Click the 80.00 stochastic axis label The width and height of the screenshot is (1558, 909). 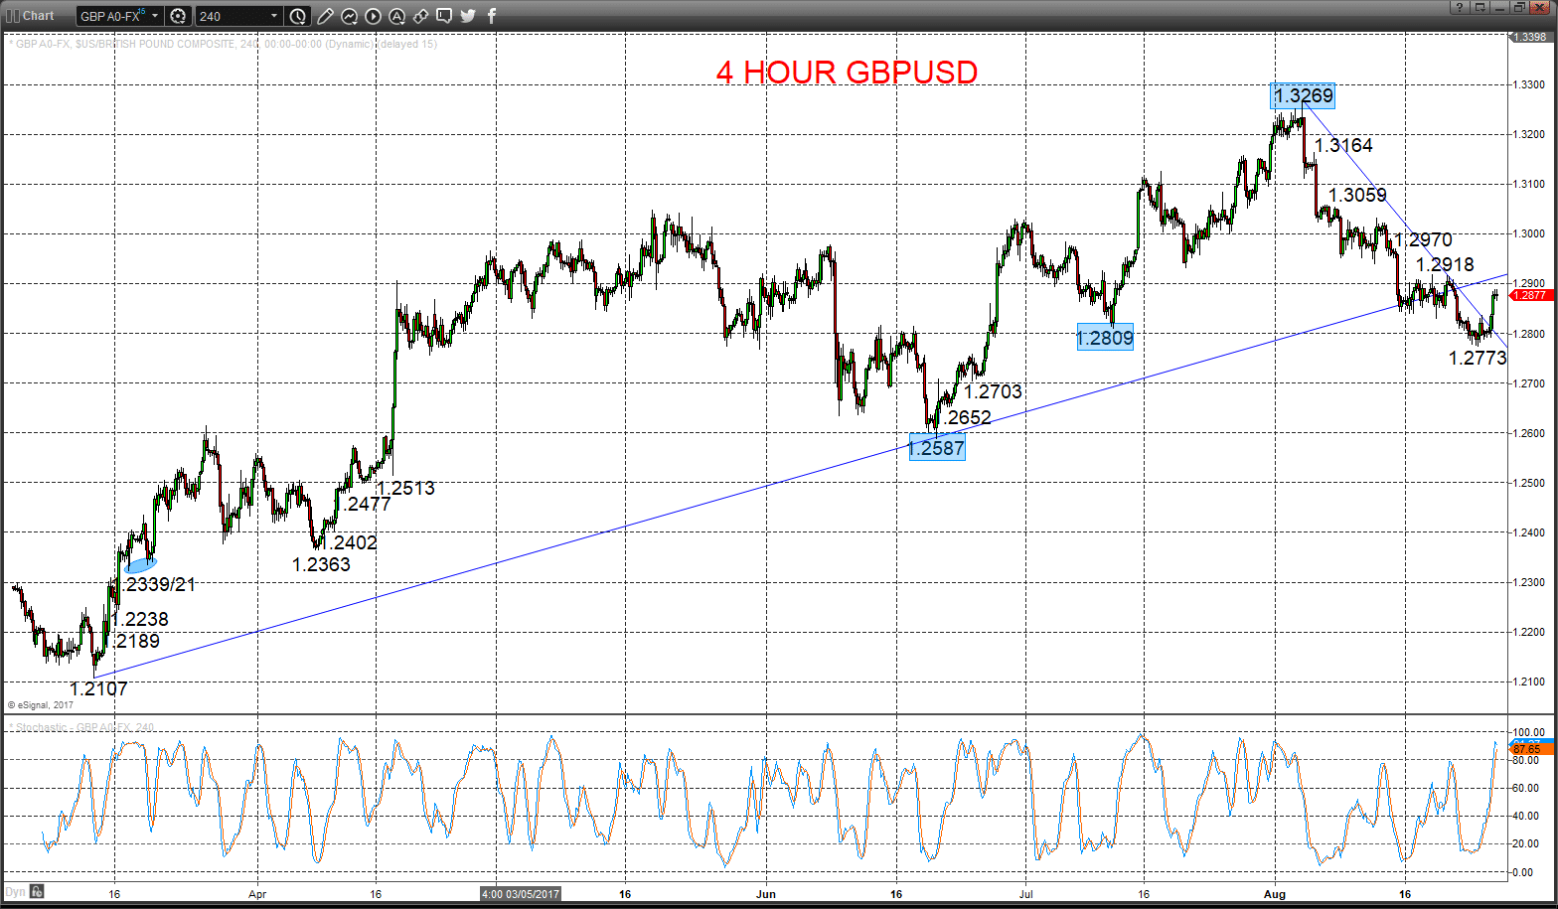1523,761
